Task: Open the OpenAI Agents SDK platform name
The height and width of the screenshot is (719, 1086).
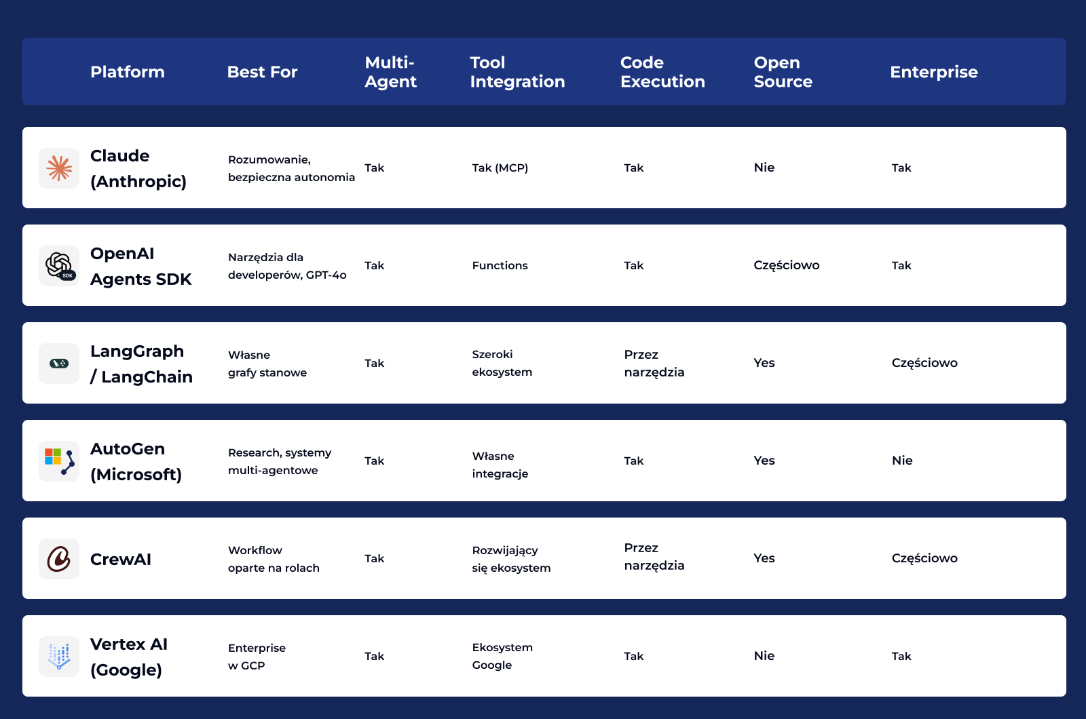Action: 141,266
